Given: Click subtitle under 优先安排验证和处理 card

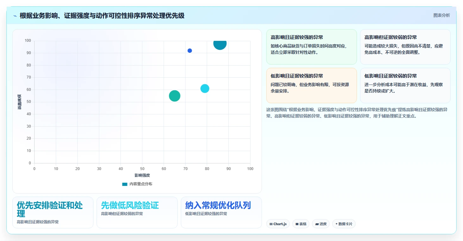Looking at the screenshot, I should coord(38,222).
